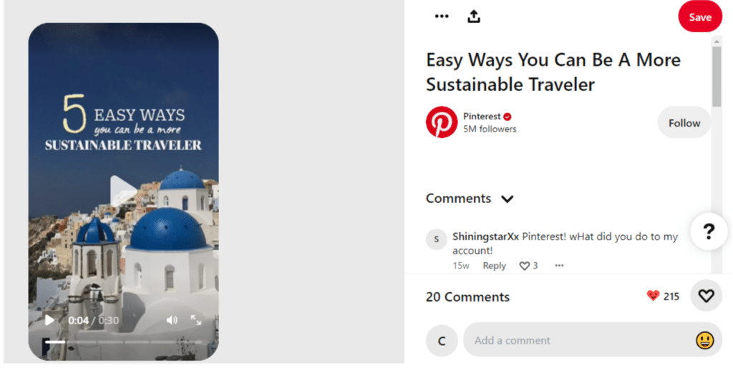This screenshot has width=733, height=373.
Task: Open the three-dot more options menu at top
Action: click(441, 16)
